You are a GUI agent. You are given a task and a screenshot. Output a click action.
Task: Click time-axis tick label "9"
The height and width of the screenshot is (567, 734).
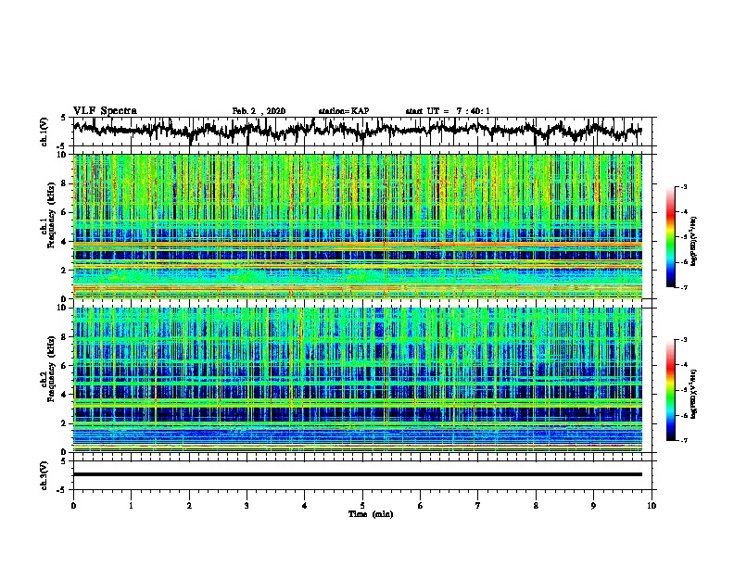pyautogui.click(x=593, y=506)
